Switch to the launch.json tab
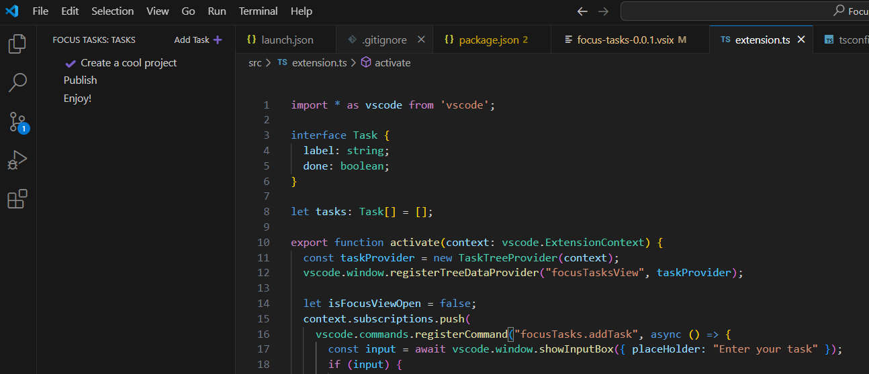 click(285, 40)
